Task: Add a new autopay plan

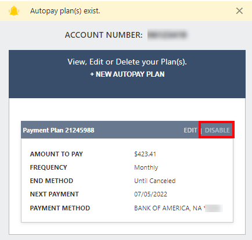Action: [x=127, y=74]
